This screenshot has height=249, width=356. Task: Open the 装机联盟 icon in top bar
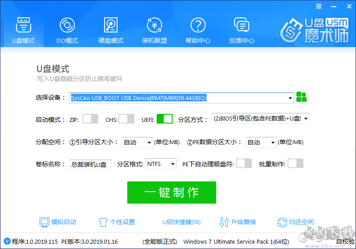click(x=154, y=25)
